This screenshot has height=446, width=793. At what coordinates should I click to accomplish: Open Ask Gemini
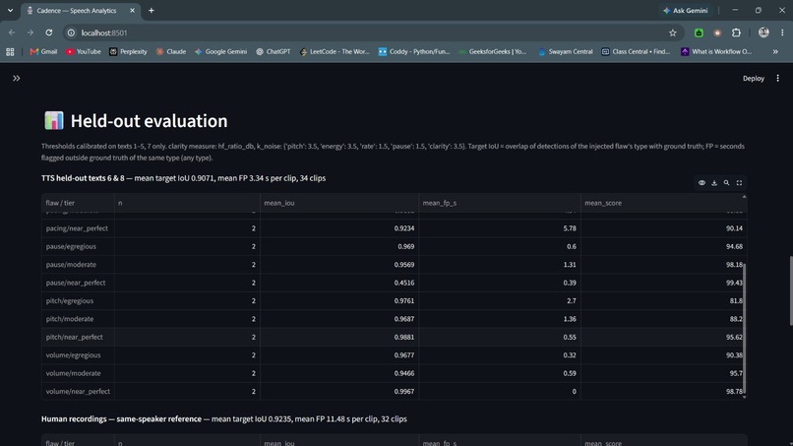686,11
